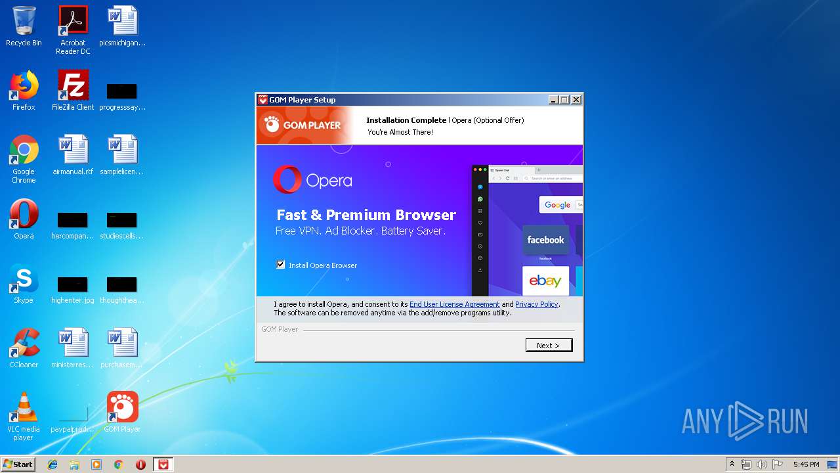The height and width of the screenshot is (473, 840).
Task: Click the Opera logo in the offer
Action: 312,180
